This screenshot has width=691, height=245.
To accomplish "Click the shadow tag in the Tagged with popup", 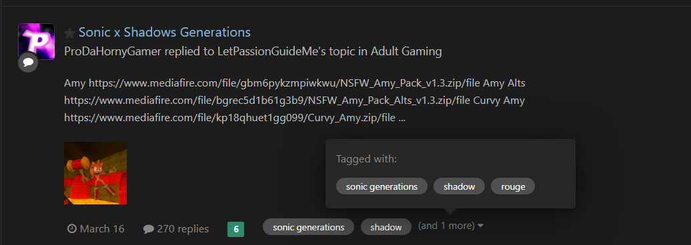I will (459, 186).
